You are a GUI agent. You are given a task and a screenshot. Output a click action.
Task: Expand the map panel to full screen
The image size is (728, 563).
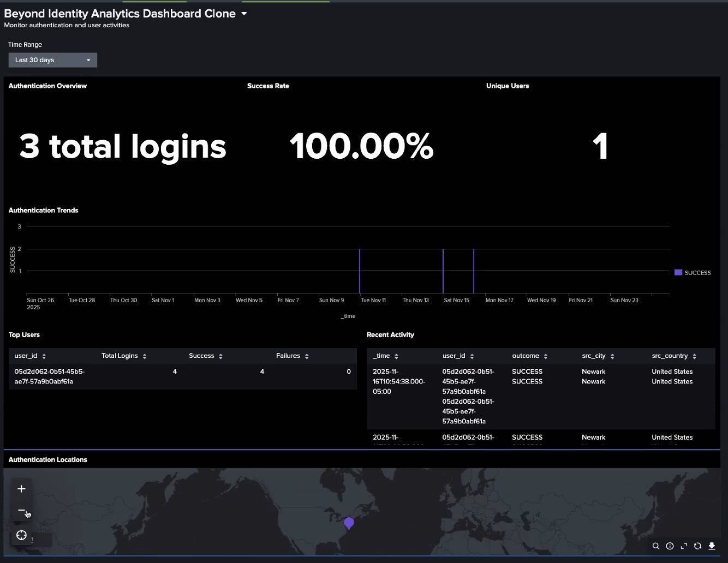tap(684, 546)
